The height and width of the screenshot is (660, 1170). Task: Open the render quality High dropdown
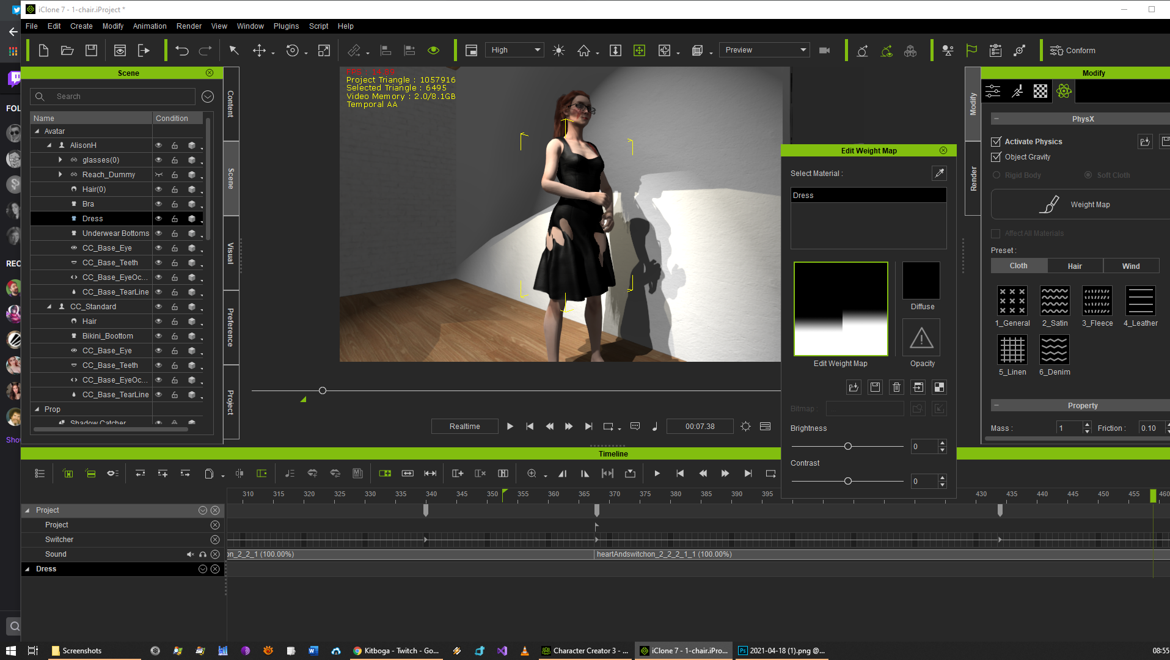click(514, 50)
